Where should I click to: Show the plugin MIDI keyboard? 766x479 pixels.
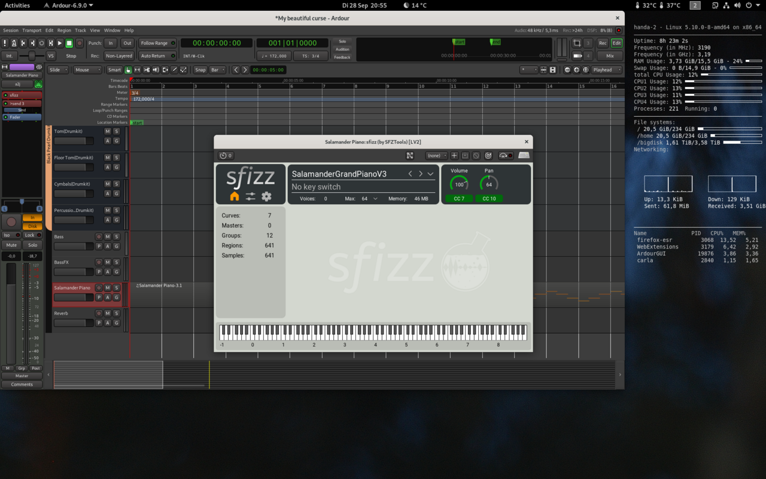[x=524, y=156]
